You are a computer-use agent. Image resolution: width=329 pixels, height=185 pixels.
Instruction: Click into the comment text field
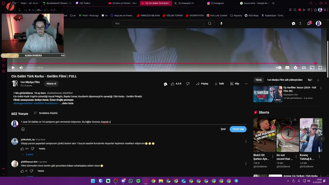coord(134,122)
